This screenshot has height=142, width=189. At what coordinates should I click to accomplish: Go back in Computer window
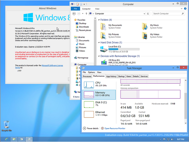74,13
